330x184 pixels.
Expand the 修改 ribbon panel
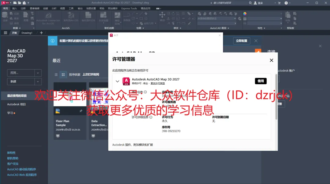pyautogui.click(x=177, y=28)
